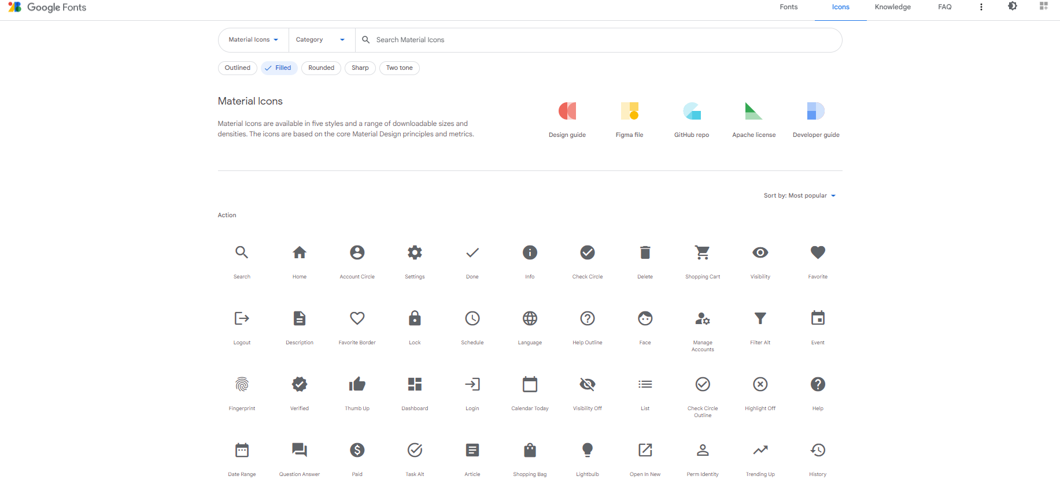This screenshot has height=487, width=1060.
Task: Pick the Verified badge icon
Action: pyautogui.click(x=300, y=384)
